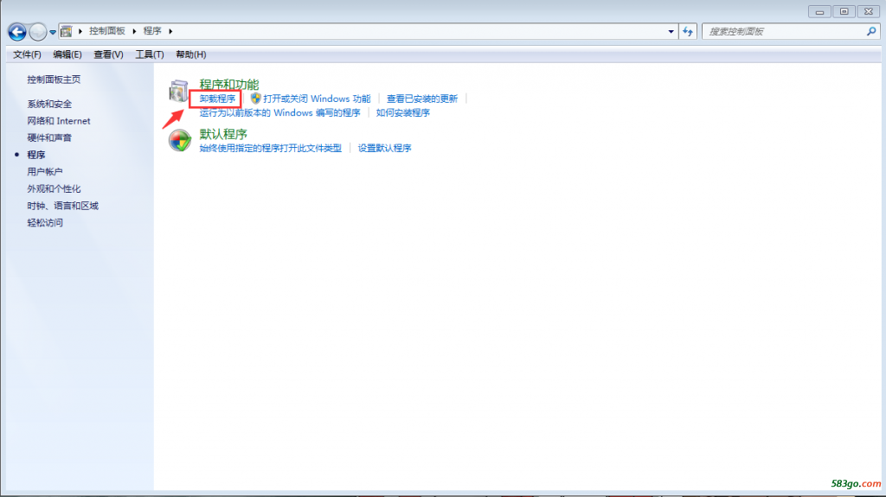Open 设置默认程序 link
Image resolution: width=886 pixels, height=497 pixels.
click(x=384, y=148)
